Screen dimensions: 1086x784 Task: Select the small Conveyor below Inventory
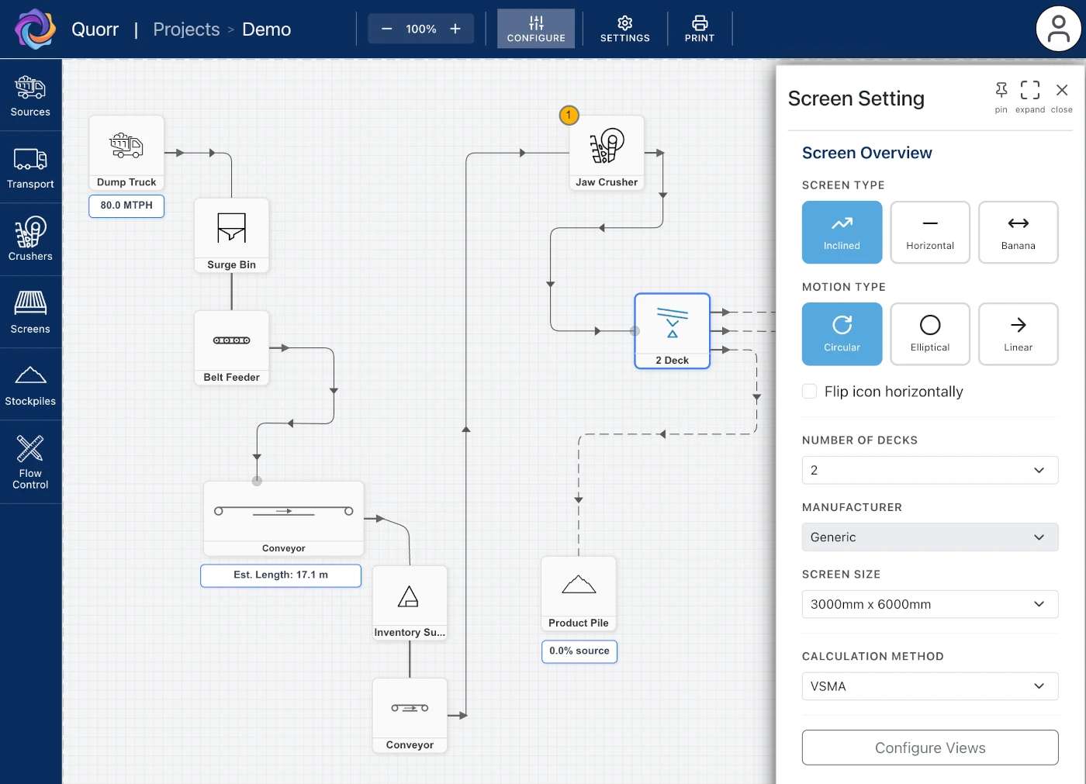point(410,716)
